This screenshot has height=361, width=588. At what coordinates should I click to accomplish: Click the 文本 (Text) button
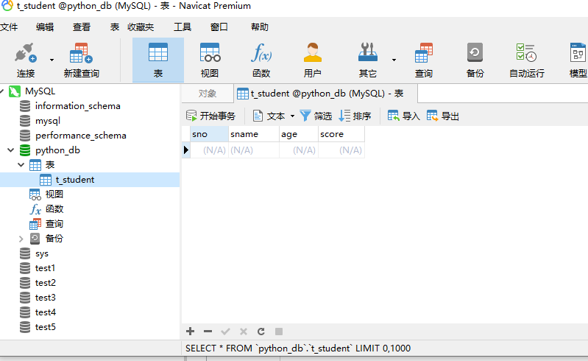tap(269, 116)
